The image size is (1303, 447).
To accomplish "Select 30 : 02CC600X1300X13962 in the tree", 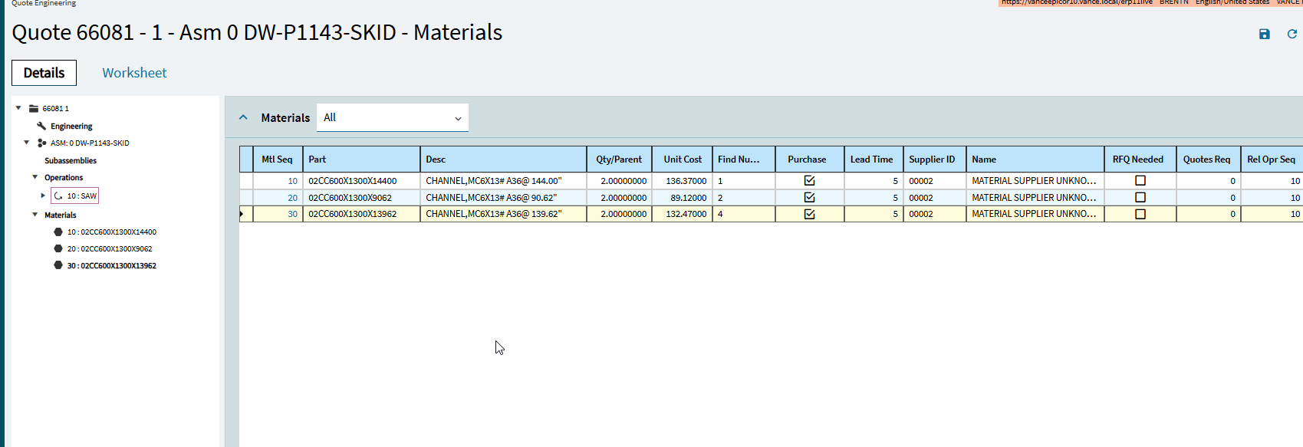I will pyautogui.click(x=111, y=265).
